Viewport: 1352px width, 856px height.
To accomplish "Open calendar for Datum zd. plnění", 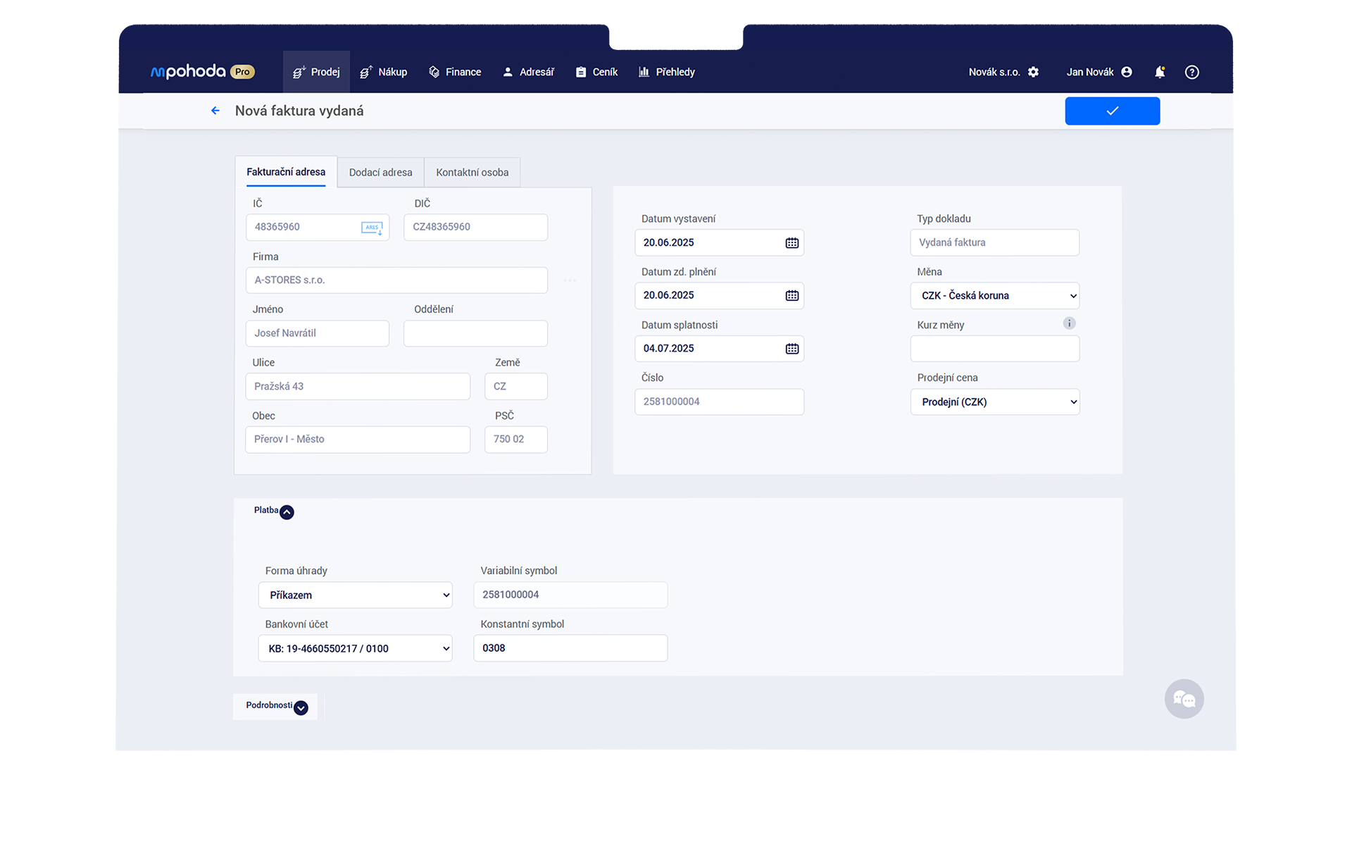I will click(791, 296).
